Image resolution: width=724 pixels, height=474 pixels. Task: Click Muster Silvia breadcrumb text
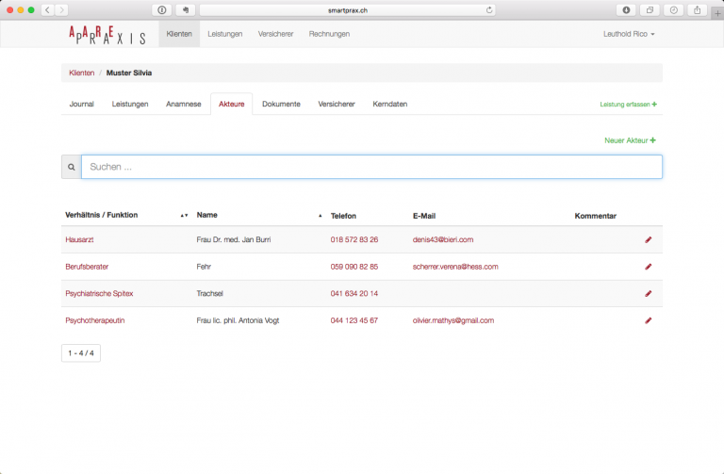[x=129, y=73]
